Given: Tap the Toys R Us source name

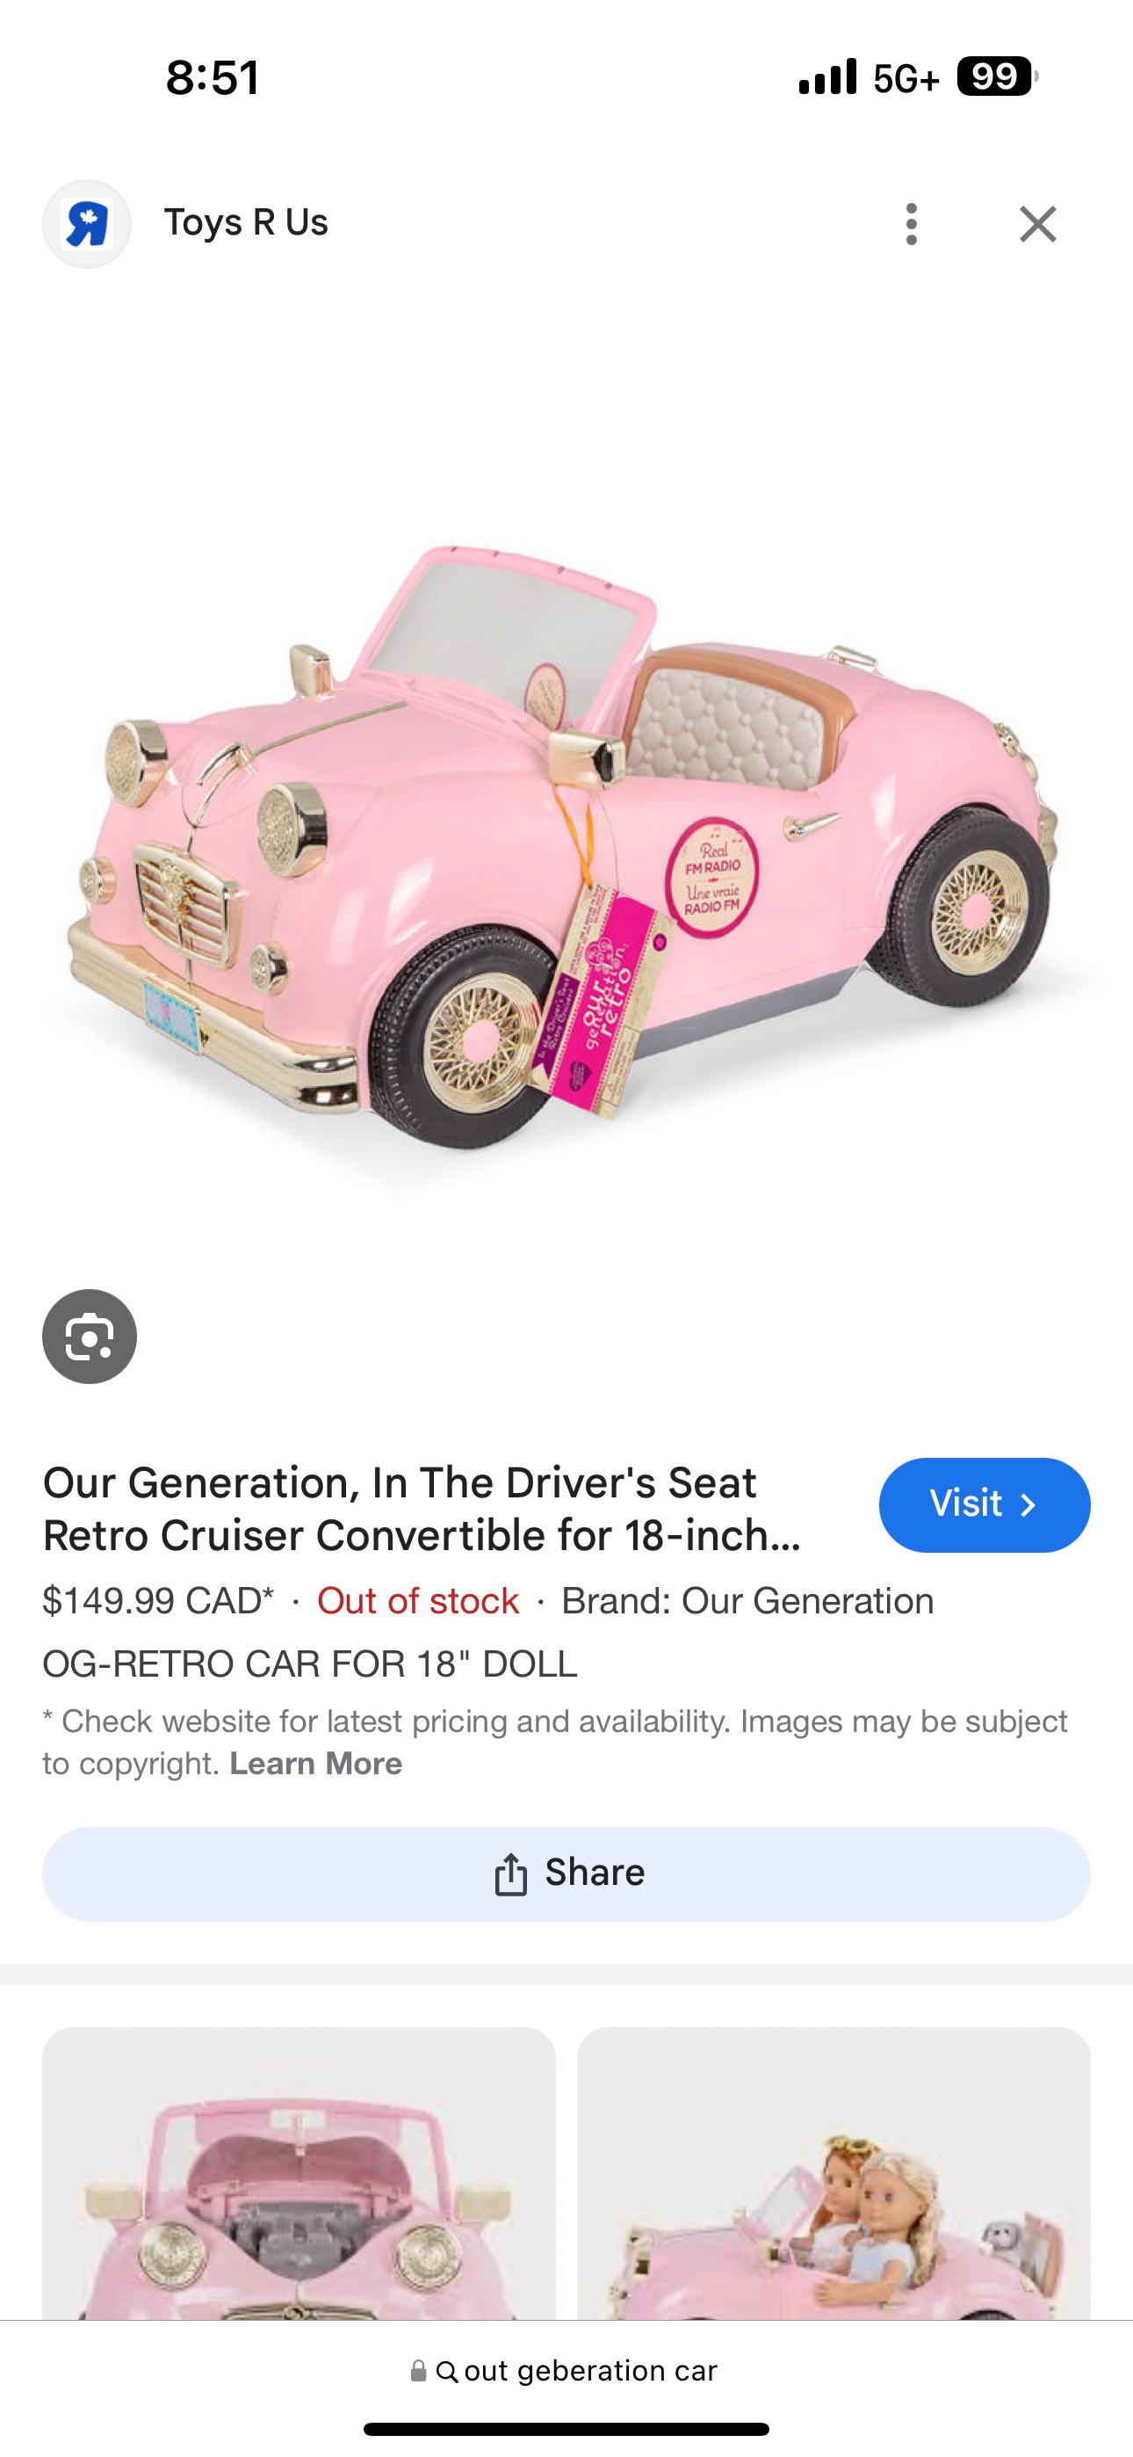Looking at the screenshot, I should pyautogui.click(x=246, y=222).
